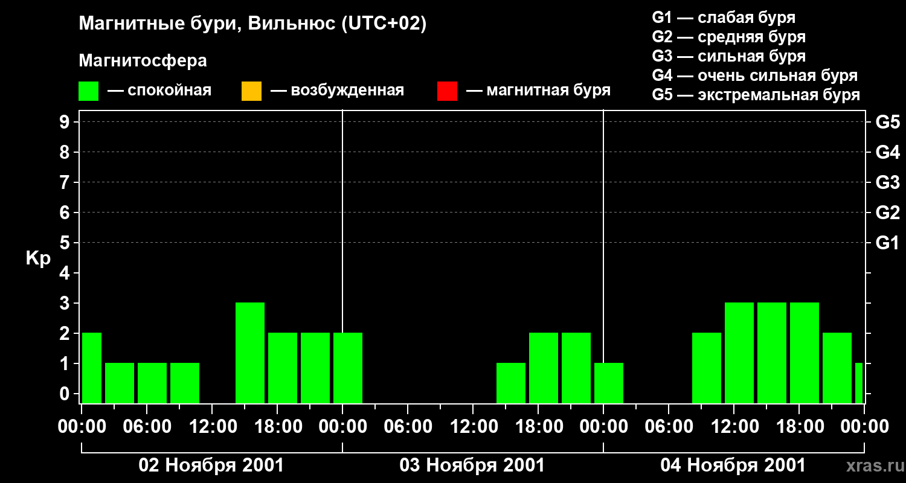Click the 18:00 Kp 2 bar on 03 Ноября

pyautogui.click(x=544, y=368)
